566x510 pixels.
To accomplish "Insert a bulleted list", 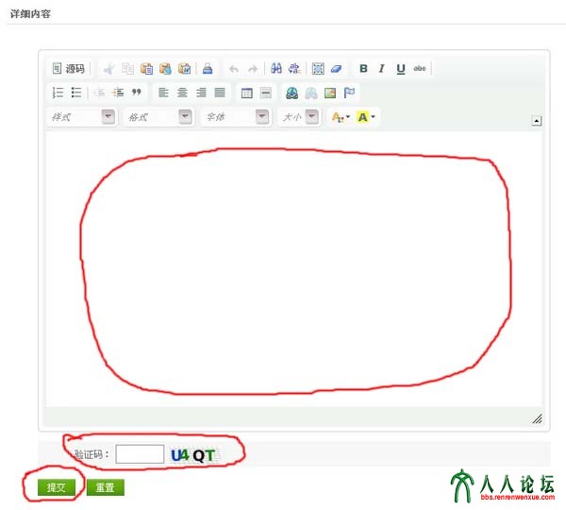I will point(76,93).
